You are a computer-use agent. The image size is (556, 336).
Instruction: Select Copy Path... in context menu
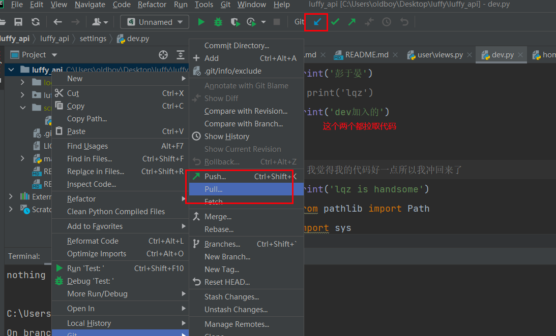pos(120,119)
